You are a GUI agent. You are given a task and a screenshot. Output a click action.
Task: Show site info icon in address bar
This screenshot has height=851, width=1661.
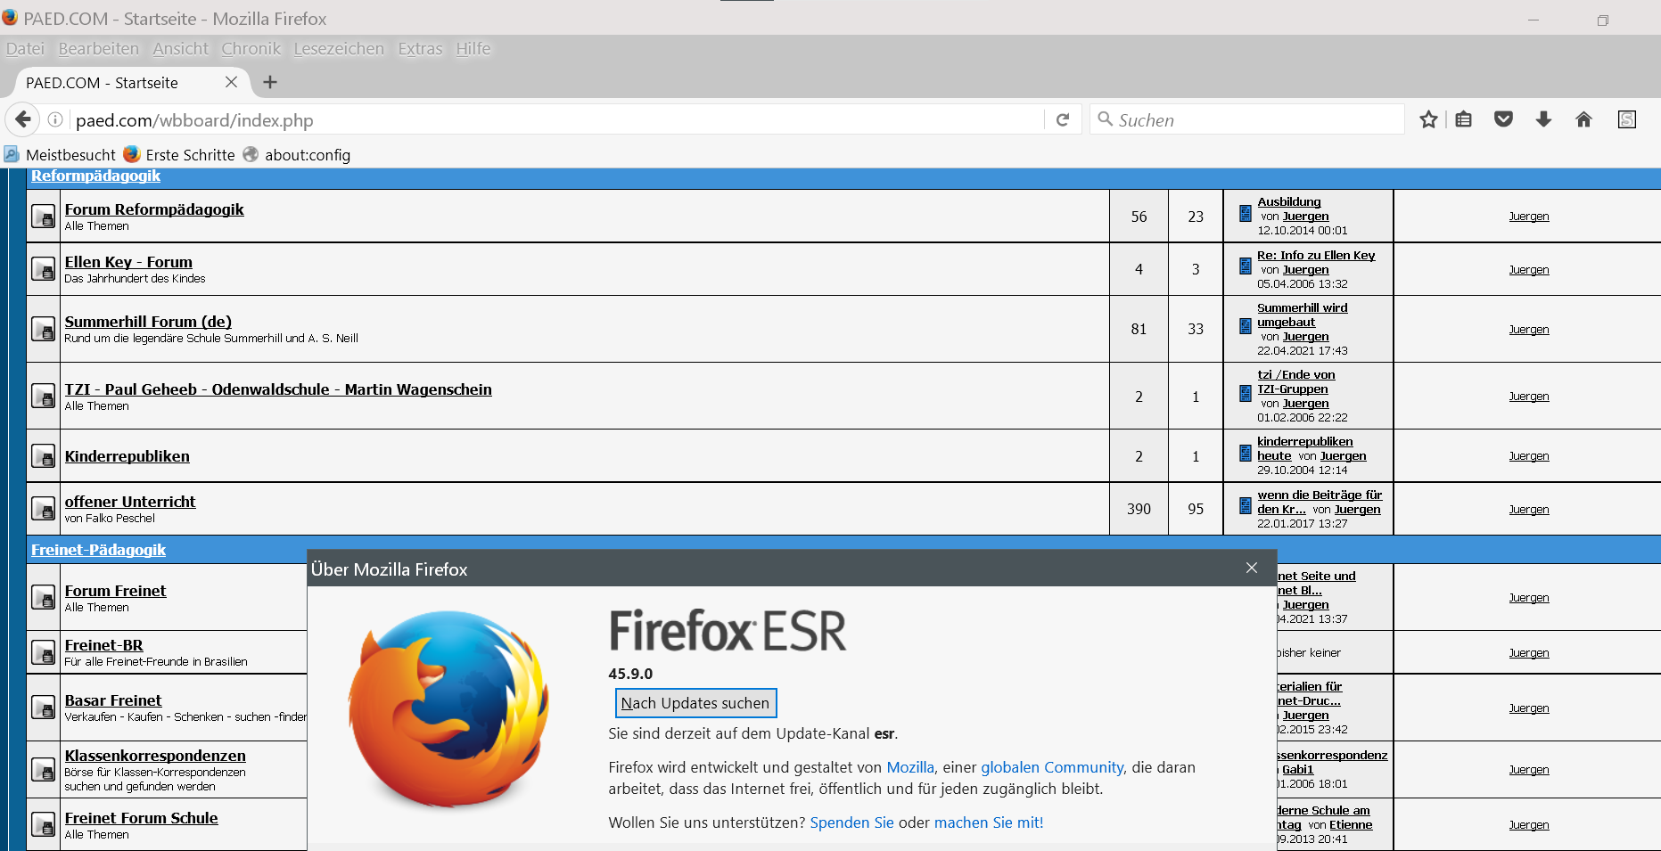point(55,119)
